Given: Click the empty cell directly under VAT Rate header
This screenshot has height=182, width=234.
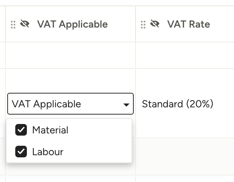Looking at the screenshot, I should 185,55.
